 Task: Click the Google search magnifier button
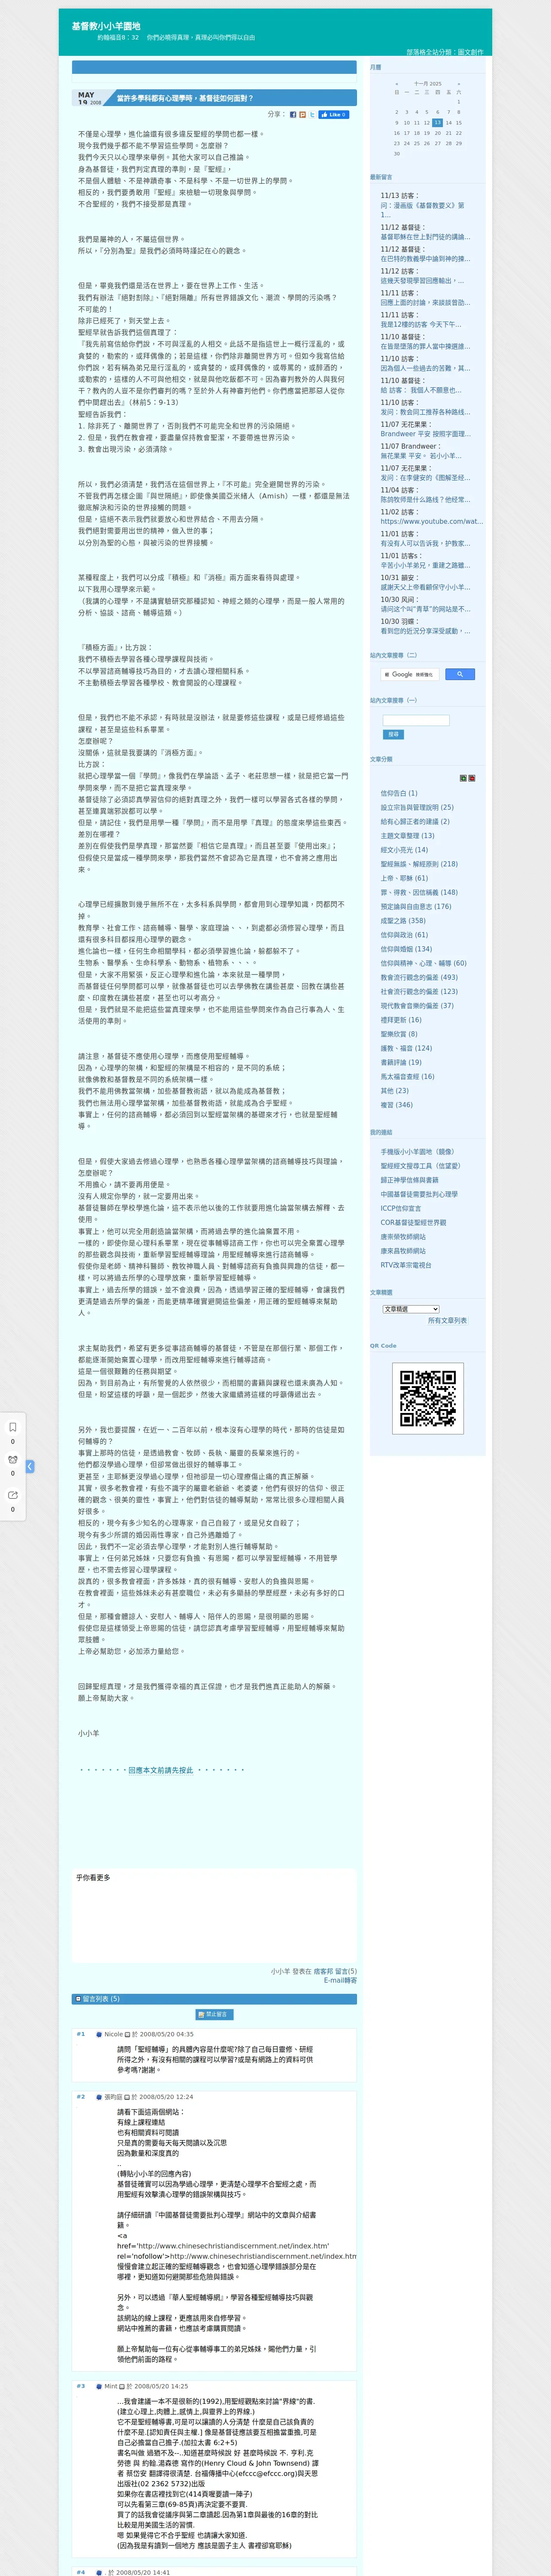point(459,674)
